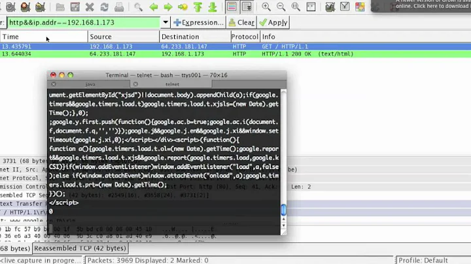This screenshot has height=264, width=471.
Task: Open coloring rules icon
Action: point(360,7)
